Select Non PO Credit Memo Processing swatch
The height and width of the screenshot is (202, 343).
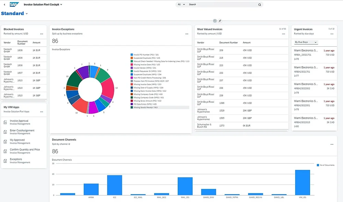point(132,78)
